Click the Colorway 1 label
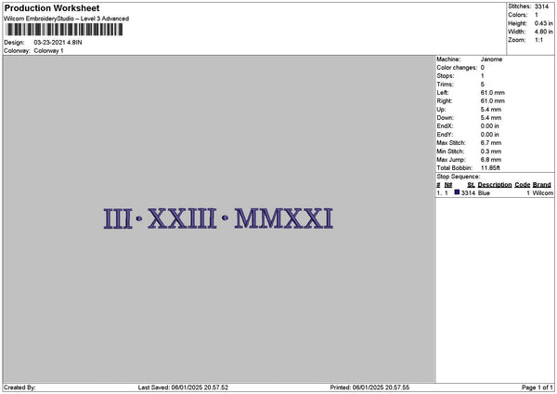The height and width of the screenshot is (394, 557). click(48, 51)
